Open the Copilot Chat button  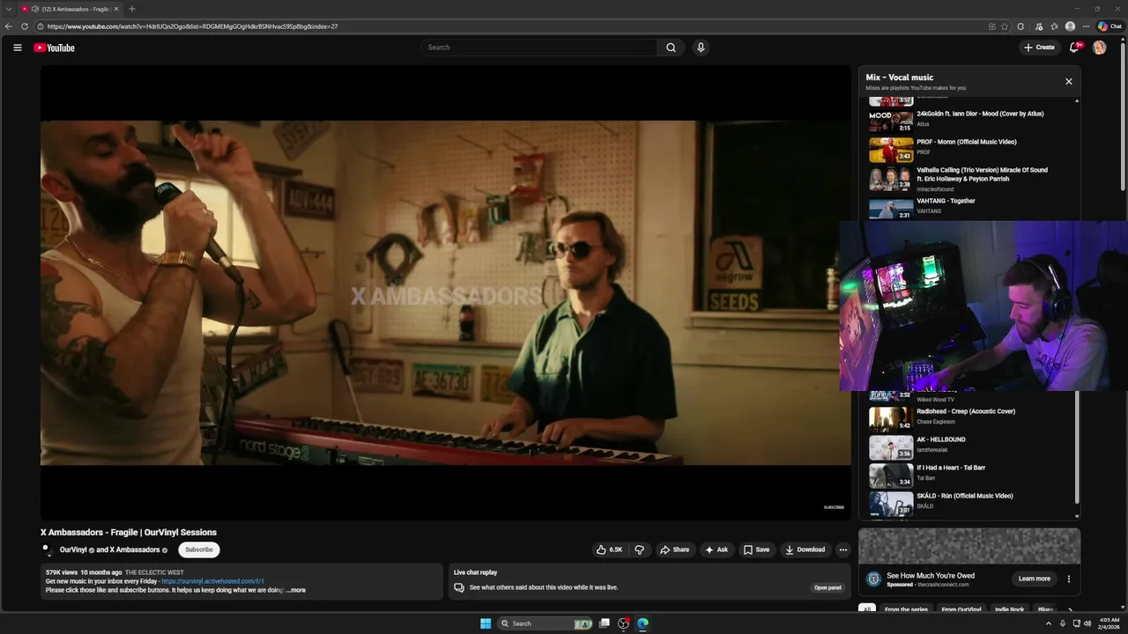click(1109, 26)
